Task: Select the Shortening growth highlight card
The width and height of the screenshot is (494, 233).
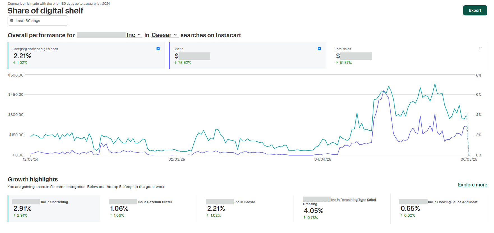Action: pos(54,208)
